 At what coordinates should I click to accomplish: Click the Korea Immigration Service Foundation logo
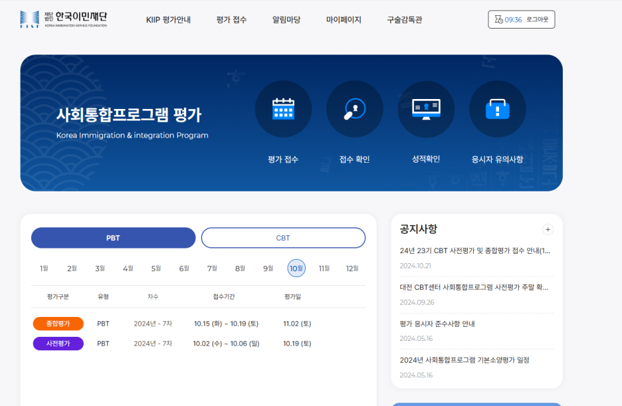coord(64,19)
